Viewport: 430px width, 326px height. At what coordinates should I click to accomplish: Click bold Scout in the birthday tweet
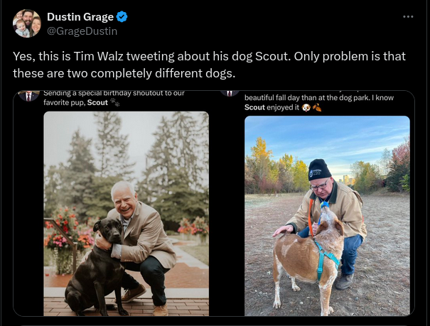pyautogui.click(x=97, y=102)
